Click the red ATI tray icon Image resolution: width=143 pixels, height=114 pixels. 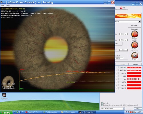click(131, 112)
